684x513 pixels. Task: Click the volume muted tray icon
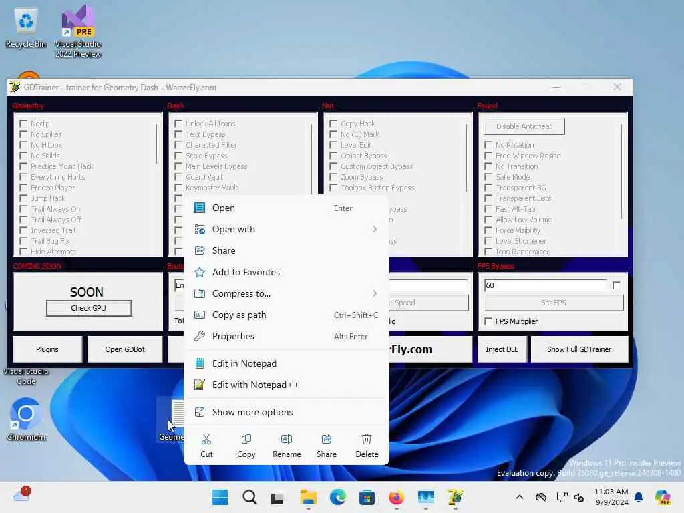[579, 497]
